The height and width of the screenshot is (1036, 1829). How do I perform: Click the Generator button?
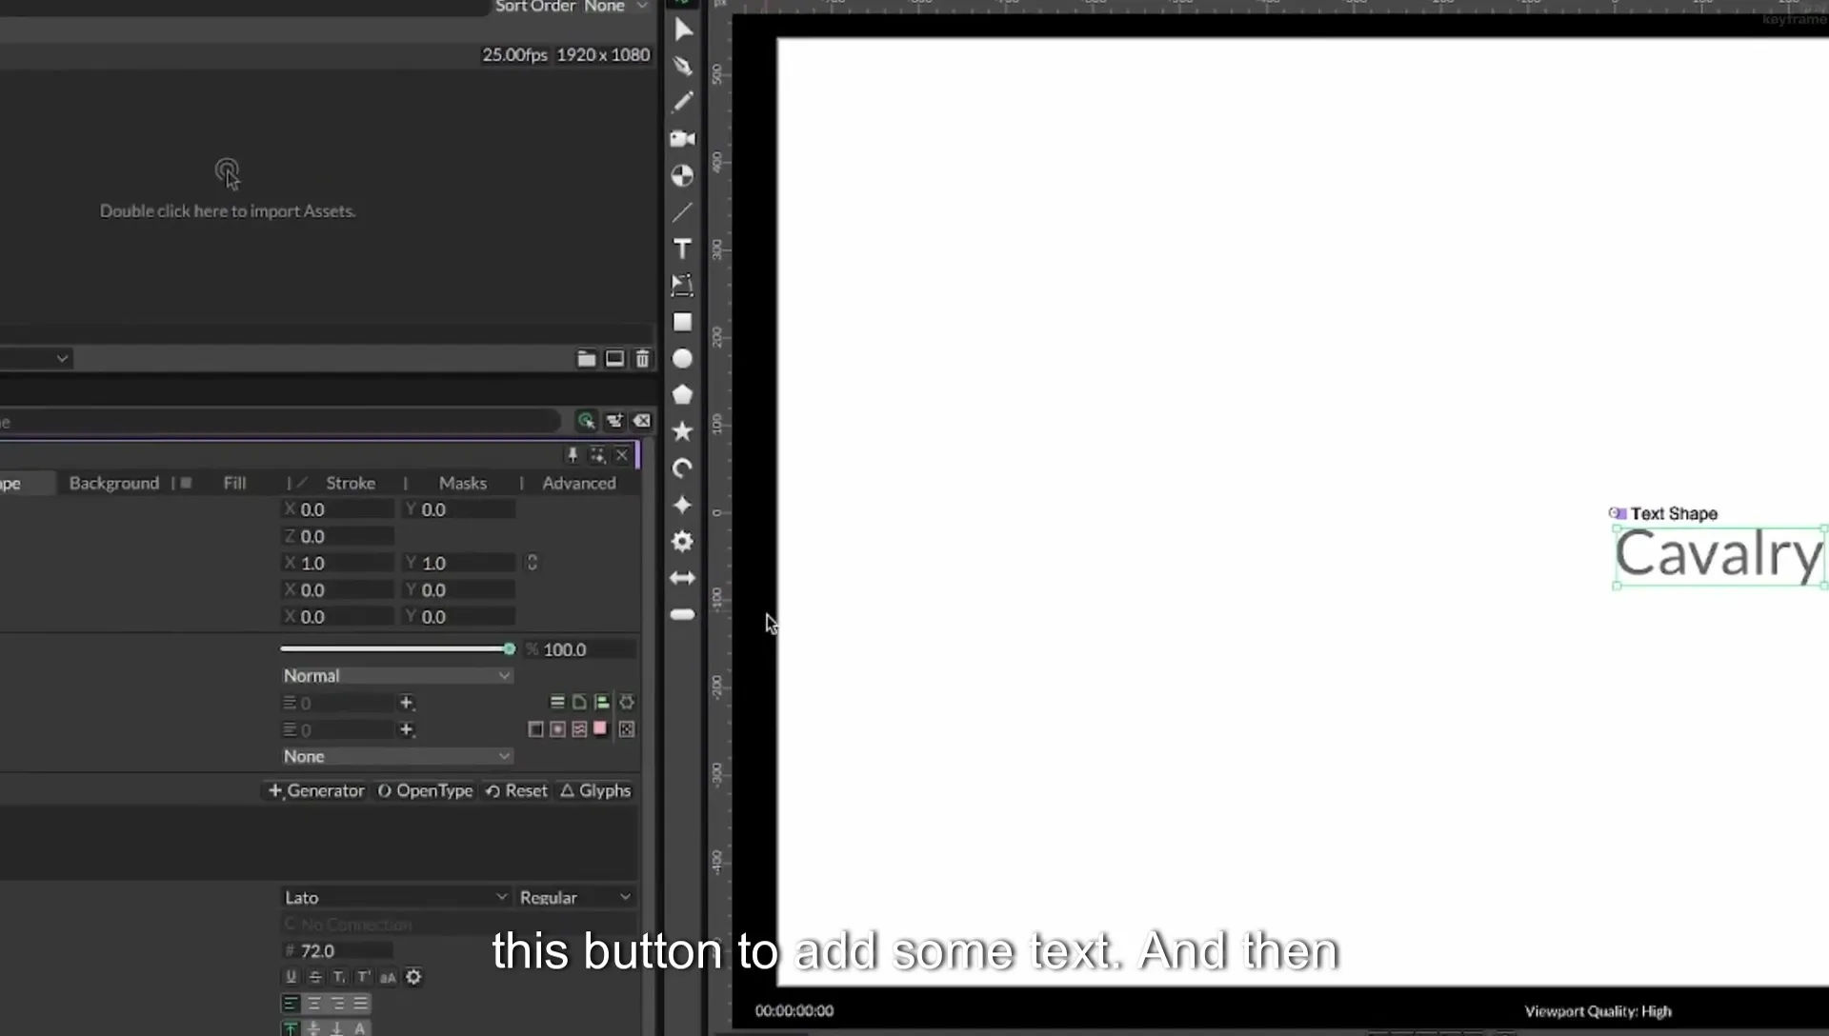pos(316,791)
